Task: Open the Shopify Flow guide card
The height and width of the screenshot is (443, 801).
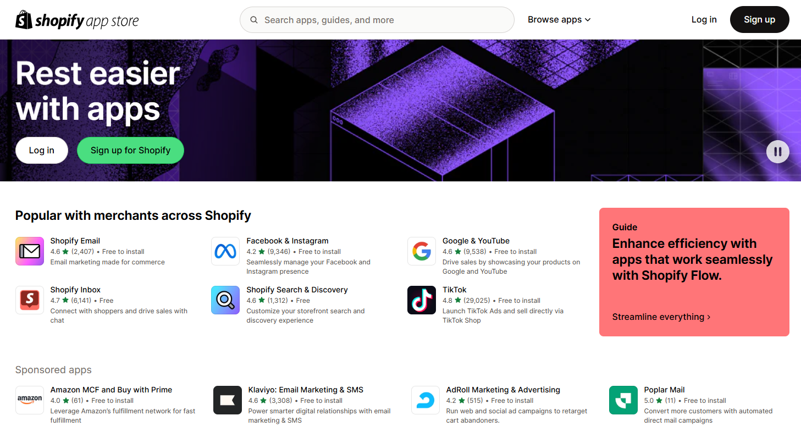Action: click(694, 272)
